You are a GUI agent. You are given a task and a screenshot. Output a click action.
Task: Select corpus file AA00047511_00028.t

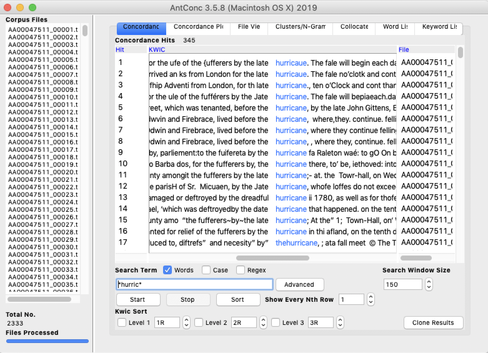point(43,232)
